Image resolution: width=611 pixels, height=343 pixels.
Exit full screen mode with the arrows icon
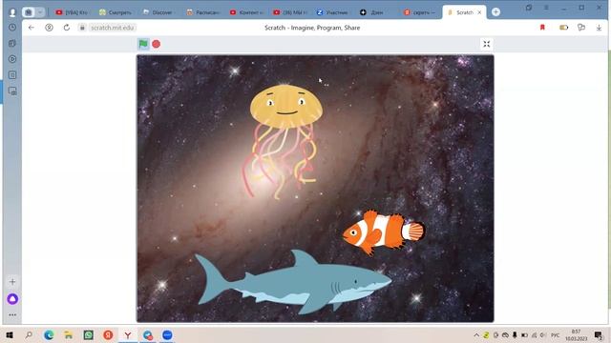[487, 44]
